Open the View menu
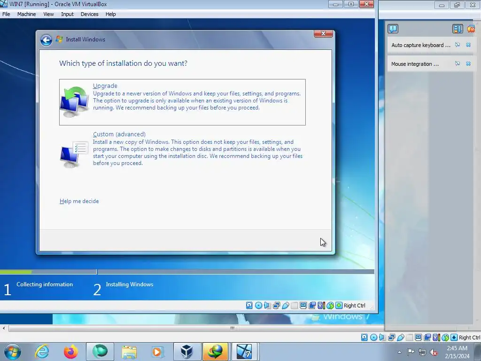Screen dimensions: 481x361 click(x=48, y=14)
